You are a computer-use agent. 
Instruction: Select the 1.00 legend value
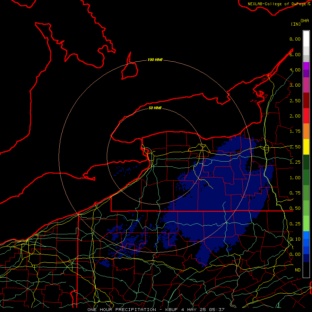coord(295,178)
